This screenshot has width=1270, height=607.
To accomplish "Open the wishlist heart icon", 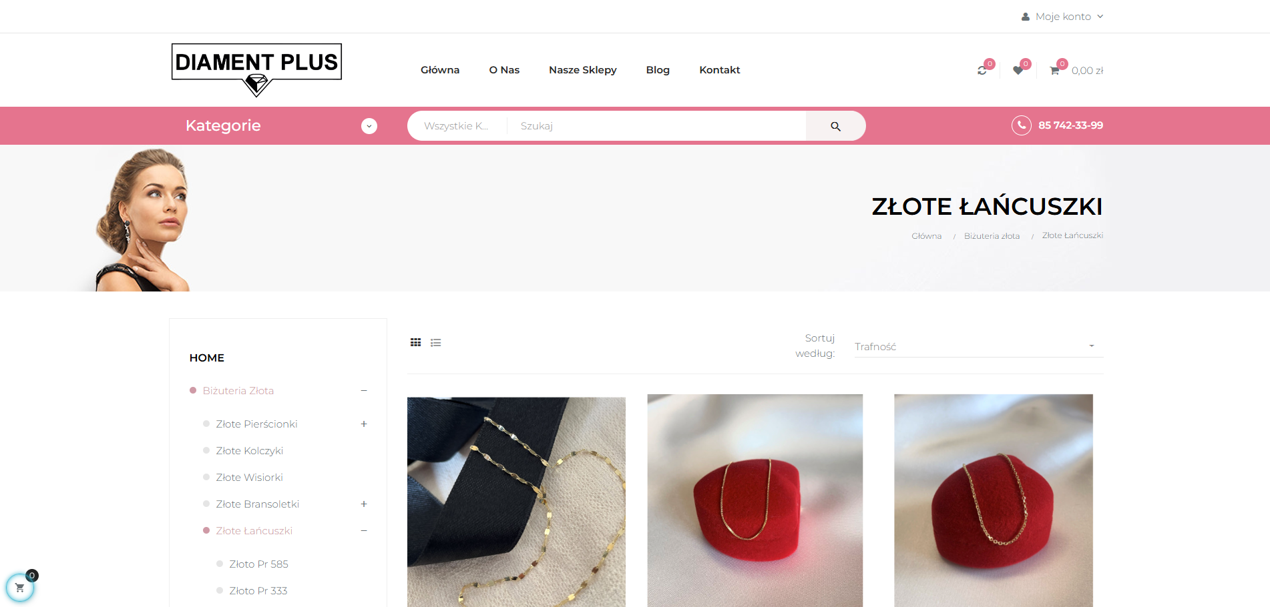I will pos(1018,70).
